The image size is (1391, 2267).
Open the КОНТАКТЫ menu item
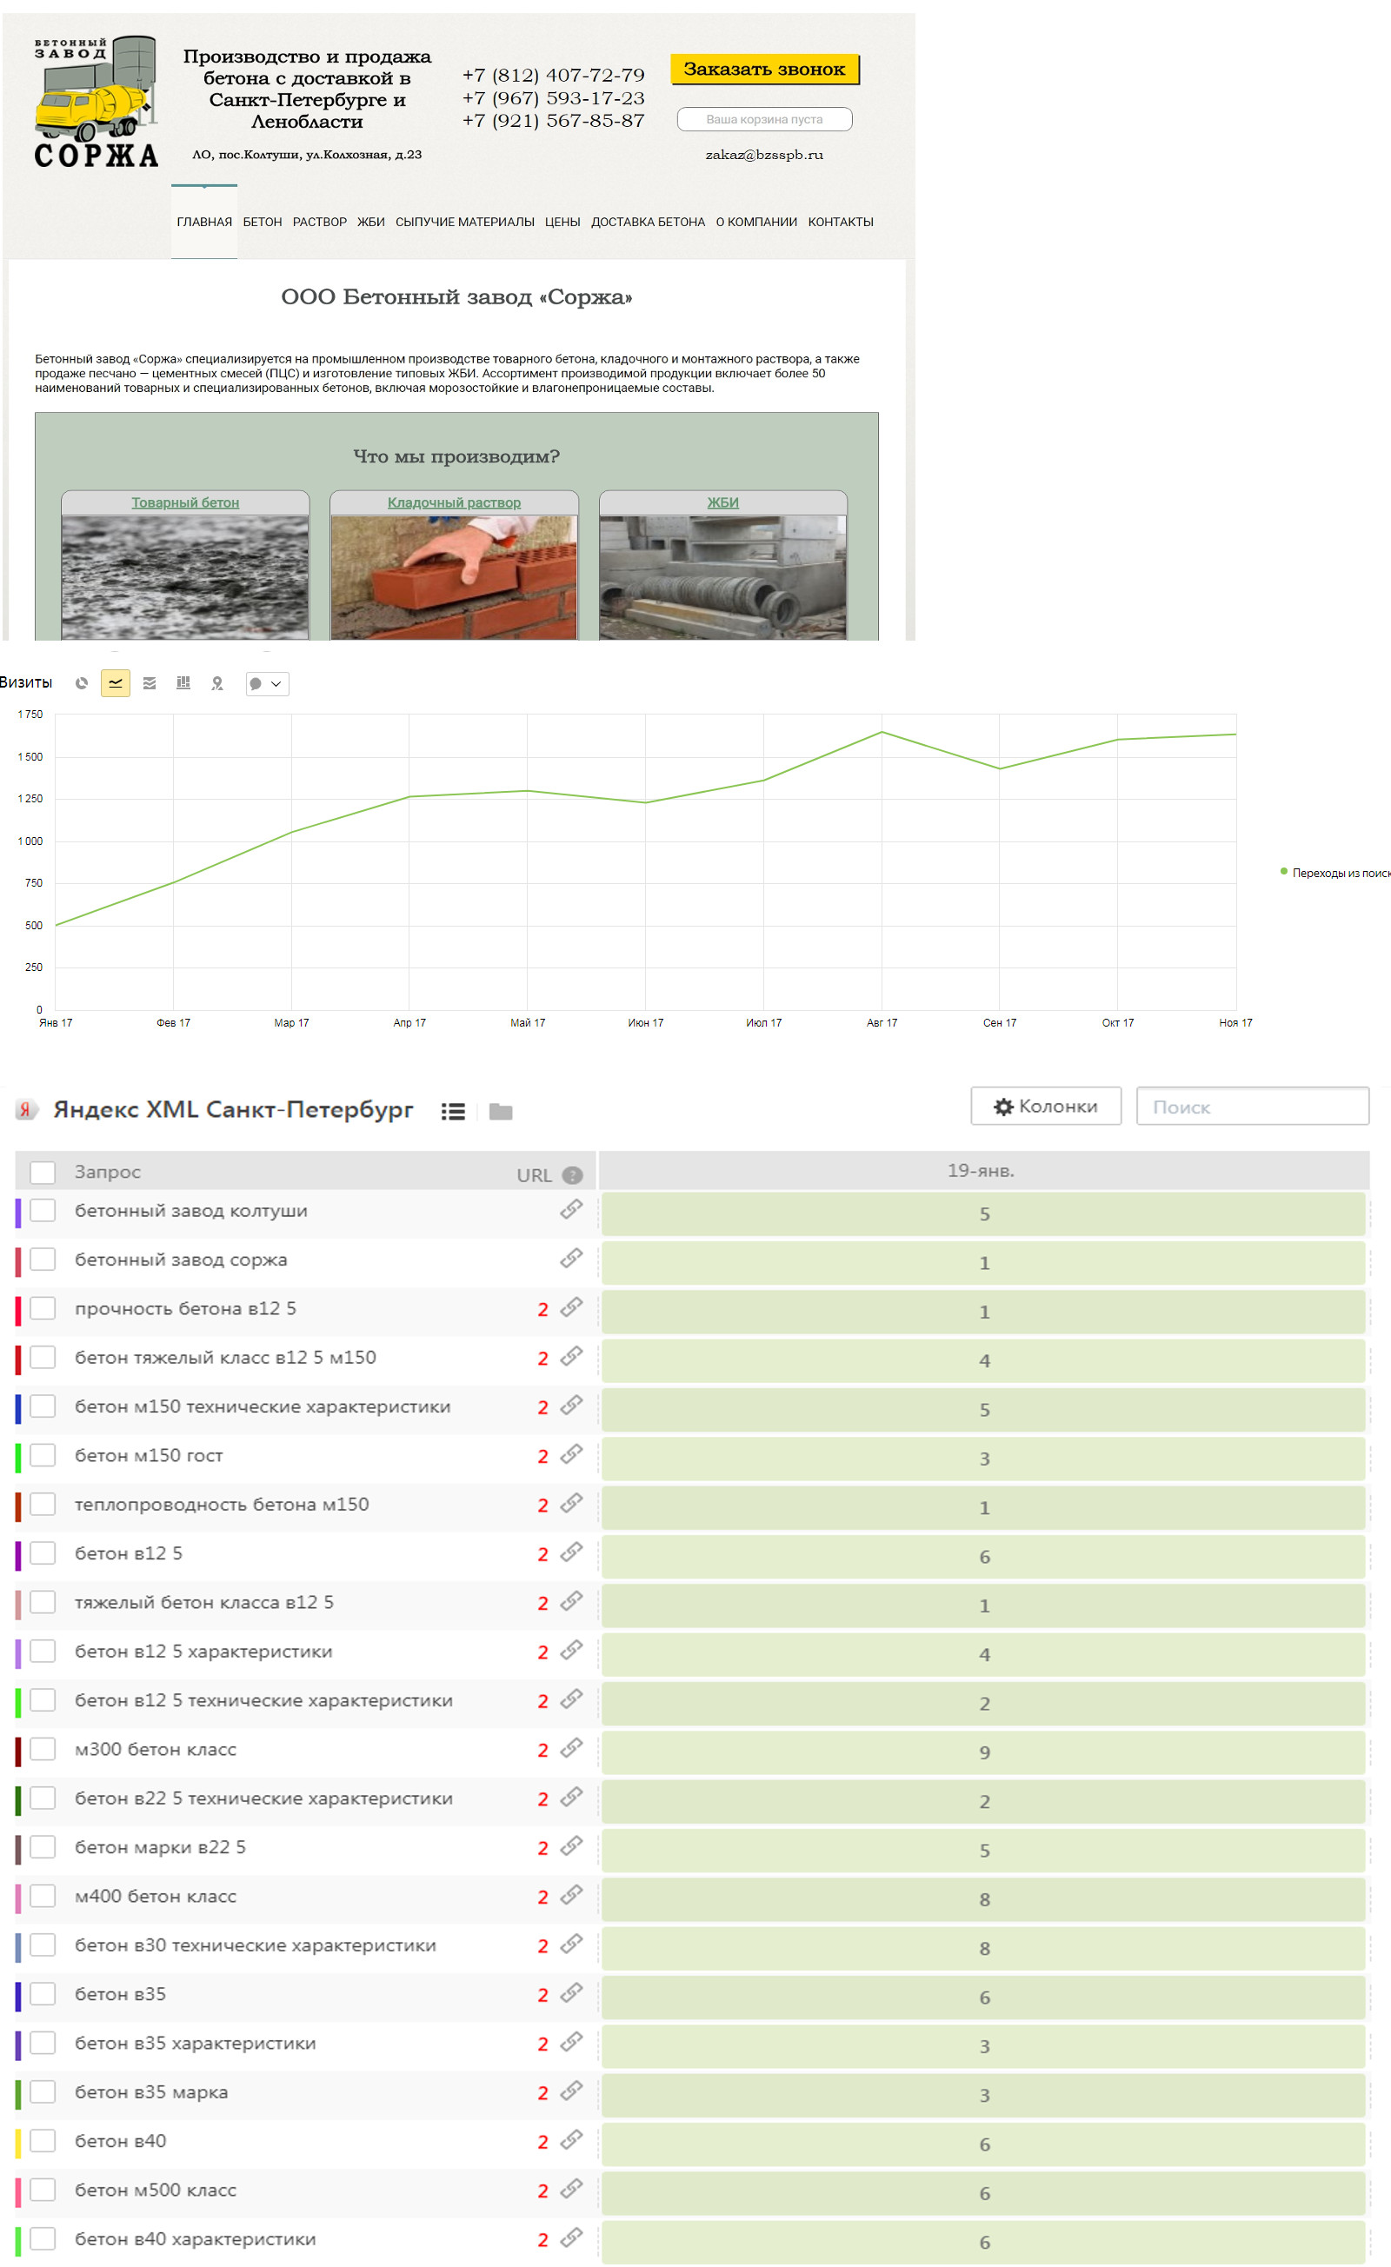[841, 222]
